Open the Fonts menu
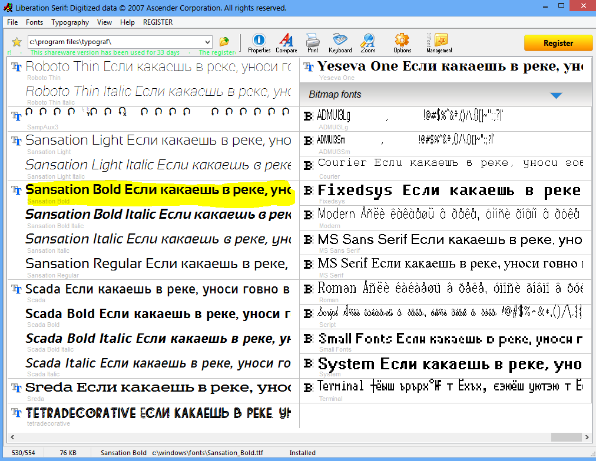 [34, 22]
